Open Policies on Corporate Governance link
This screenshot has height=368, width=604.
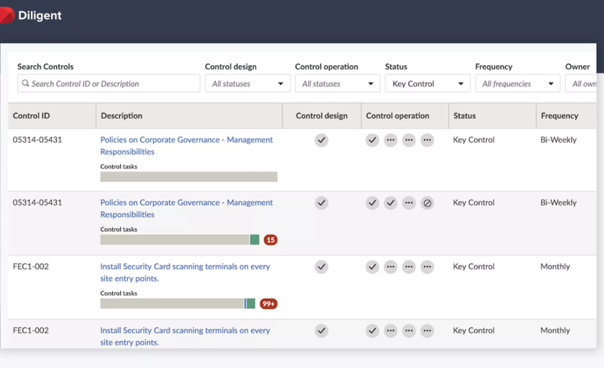186,139
